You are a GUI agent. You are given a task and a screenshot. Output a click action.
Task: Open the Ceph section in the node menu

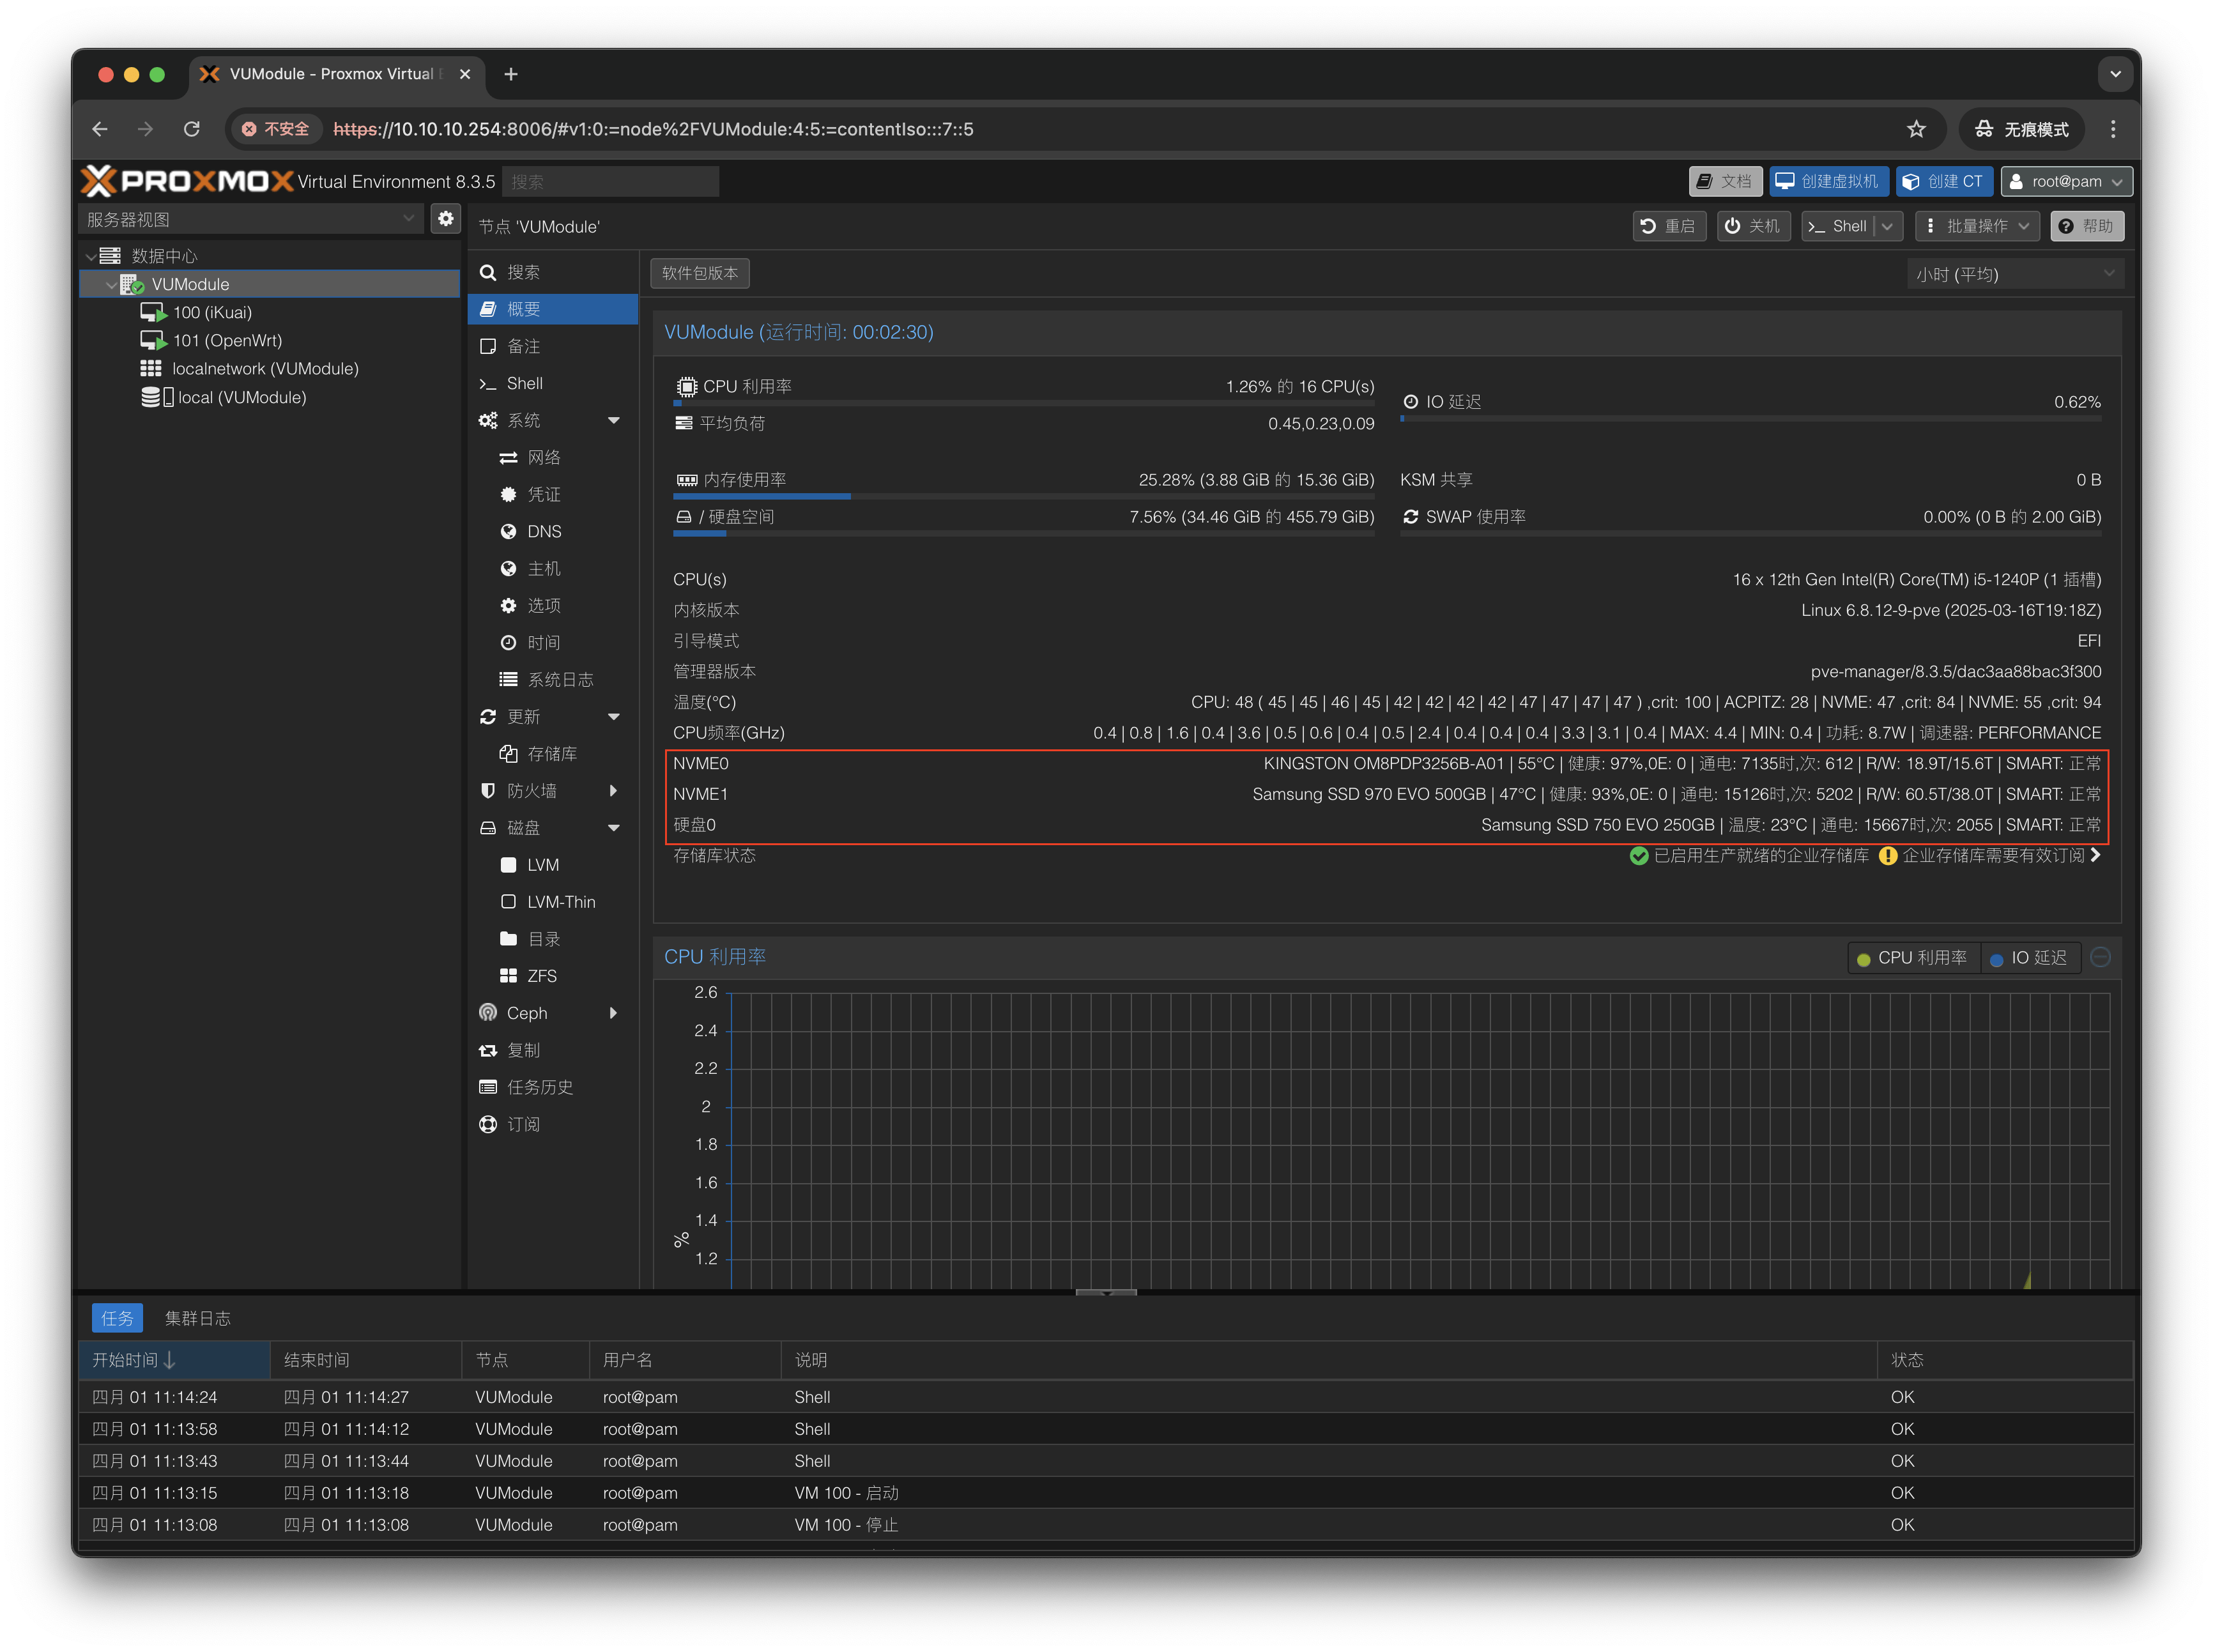coord(527,1013)
